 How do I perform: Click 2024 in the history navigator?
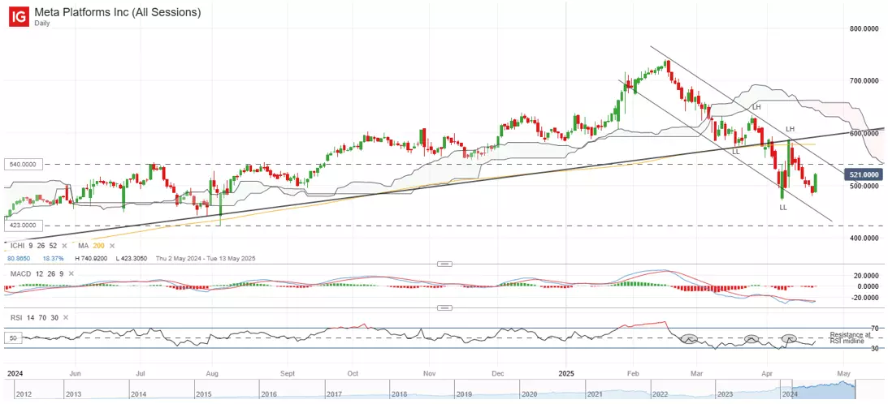791,393
